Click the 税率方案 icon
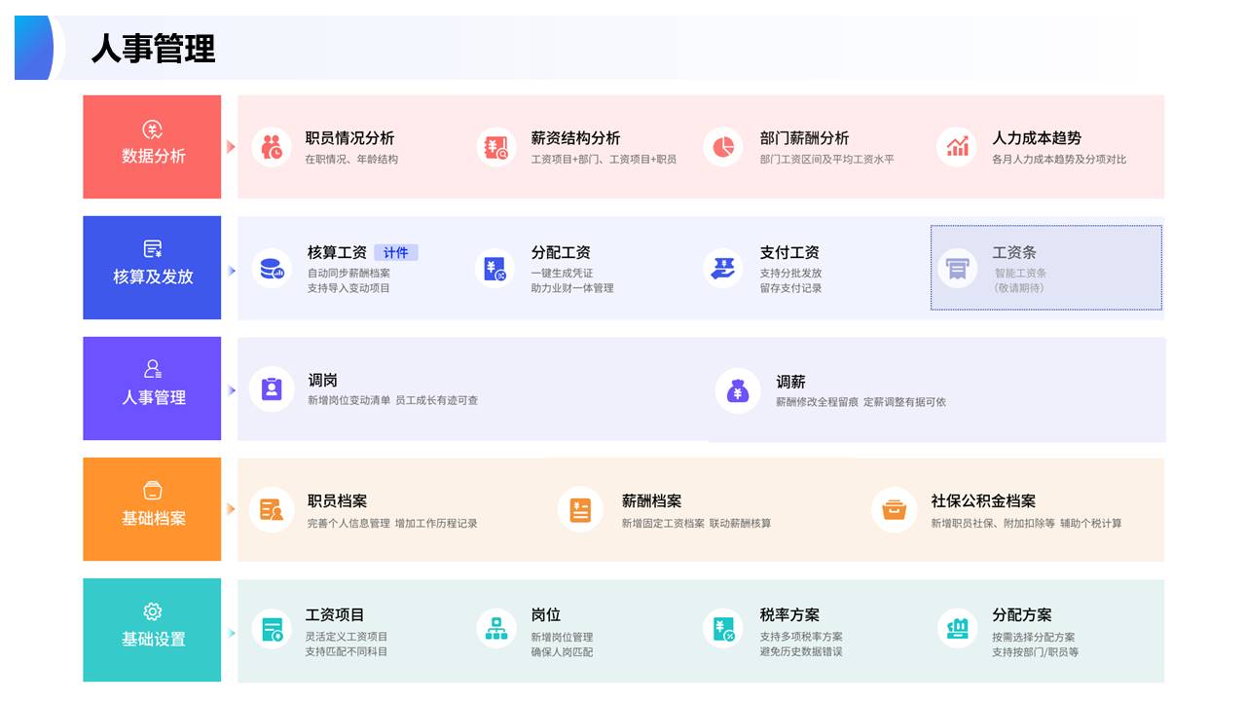This screenshot has width=1246, height=701. tap(722, 629)
